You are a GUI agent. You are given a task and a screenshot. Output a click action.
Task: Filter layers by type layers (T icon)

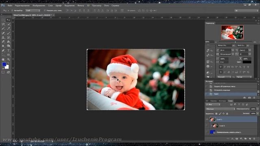239,105
